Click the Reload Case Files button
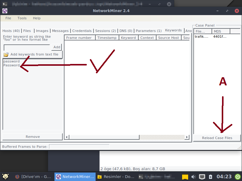Viewport: 242px width, 181px height. [217, 138]
